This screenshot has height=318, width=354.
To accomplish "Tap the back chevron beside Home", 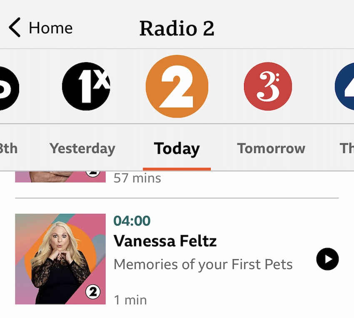I will coord(14,28).
